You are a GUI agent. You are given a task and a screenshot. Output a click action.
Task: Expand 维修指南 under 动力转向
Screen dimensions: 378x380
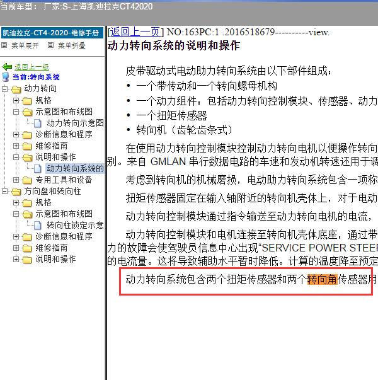pos(16,146)
